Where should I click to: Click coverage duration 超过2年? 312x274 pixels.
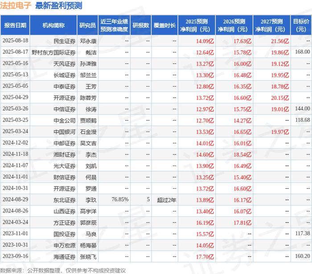(167, 200)
